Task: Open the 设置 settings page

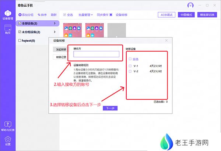Action: [x=8, y=141]
